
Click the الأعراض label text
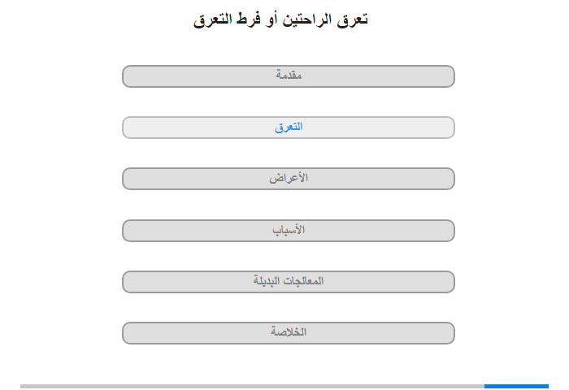tap(289, 178)
